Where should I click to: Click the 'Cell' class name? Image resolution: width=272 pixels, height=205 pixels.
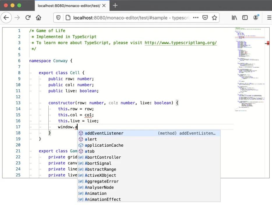[75, 73]
